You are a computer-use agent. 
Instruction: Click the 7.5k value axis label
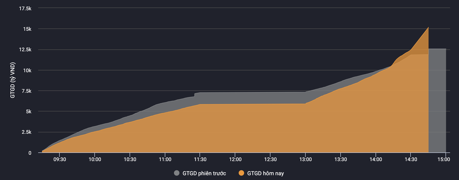pyautogui.click(x=26, y=91)
